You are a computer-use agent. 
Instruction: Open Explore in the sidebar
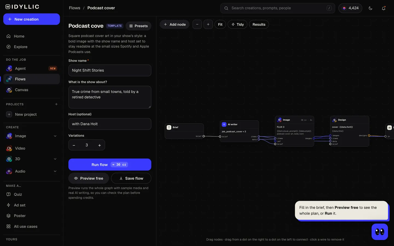click(x=31, y=47)
